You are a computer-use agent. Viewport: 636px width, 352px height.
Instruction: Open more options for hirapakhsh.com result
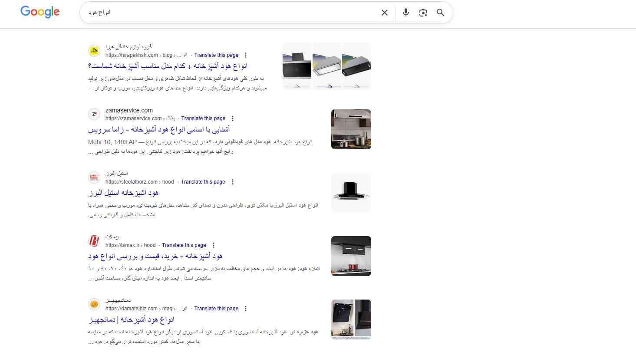[246, 55]
